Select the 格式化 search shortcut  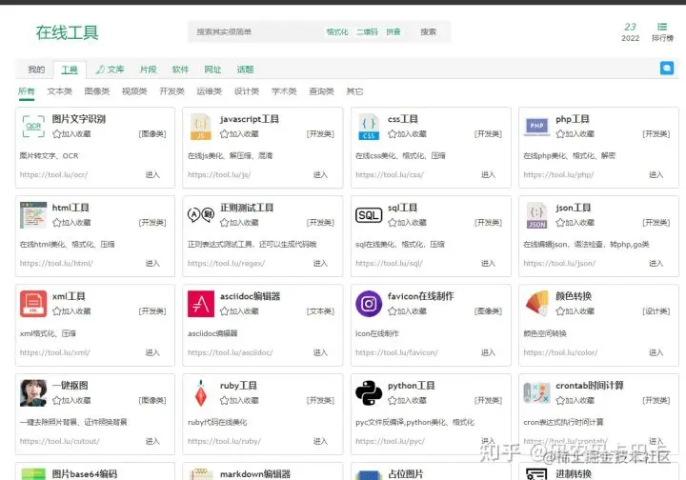[337, 32]
